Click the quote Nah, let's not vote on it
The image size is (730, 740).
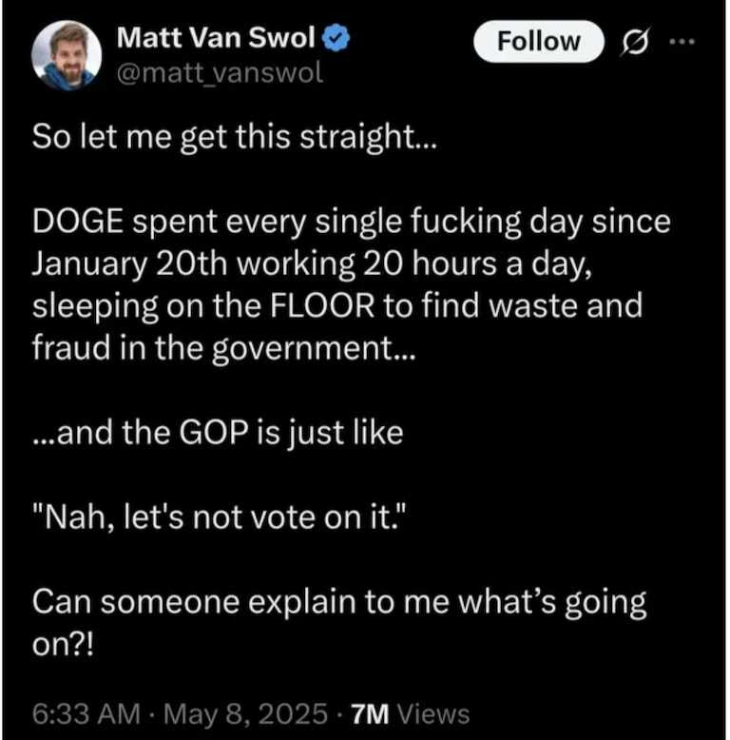point(220,517)
